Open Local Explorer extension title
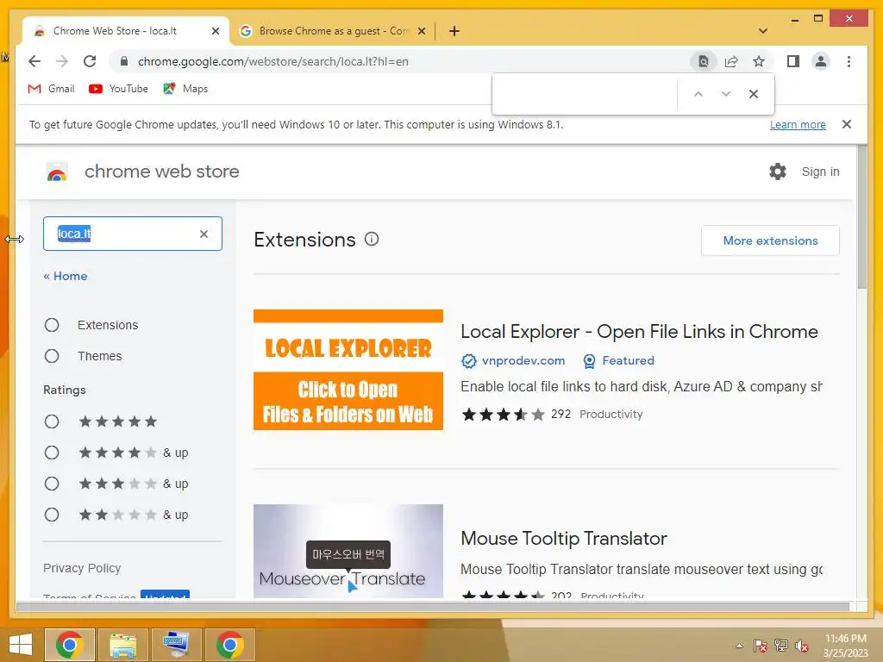The width and height of the screenshot is (883, 662). pyautogui.click(x=639, y=332)
